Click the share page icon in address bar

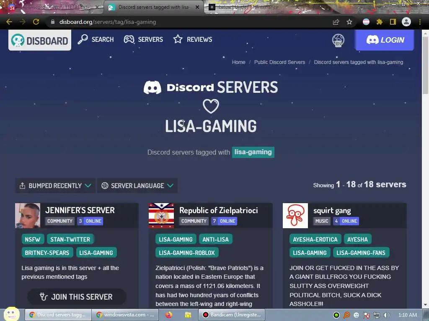tap(336, 22)
